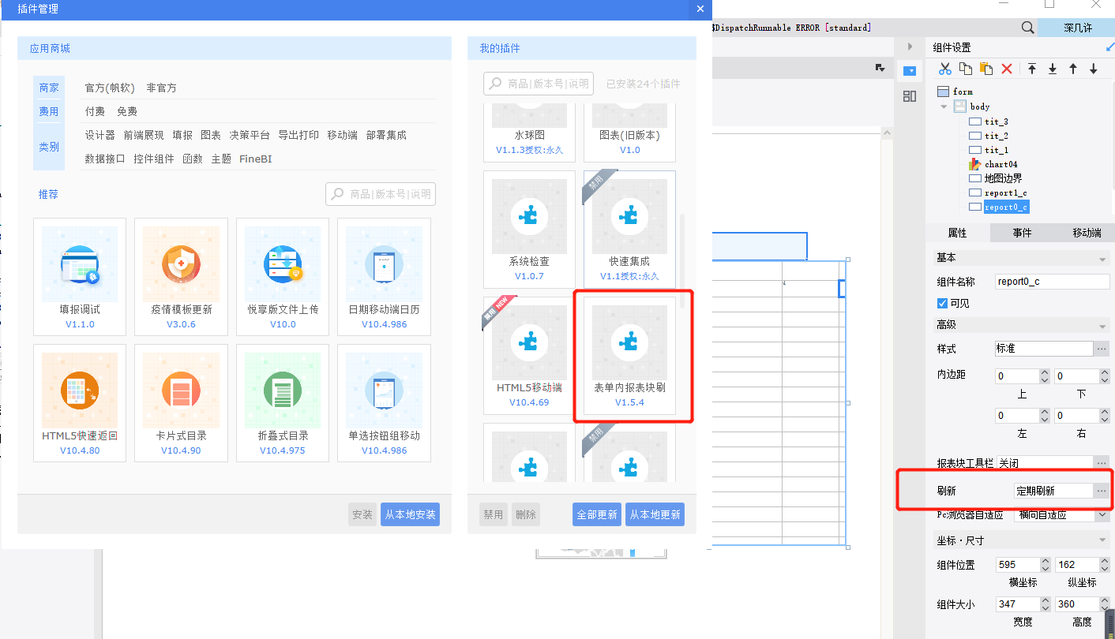Click the paste clipboard icon in component toolbar
This screenshot has width=1115, height=639.
[985, 69]
